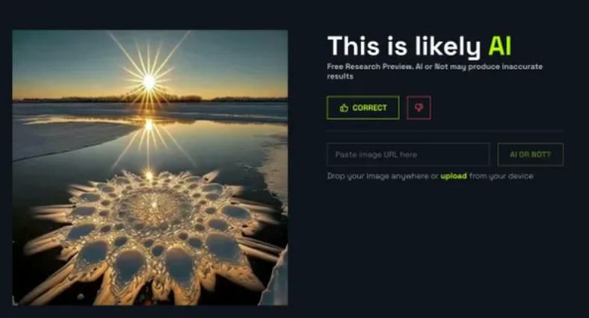Click the AI OR NOT? button
This screenshot has width=589, height=318.
pos(531,154)
